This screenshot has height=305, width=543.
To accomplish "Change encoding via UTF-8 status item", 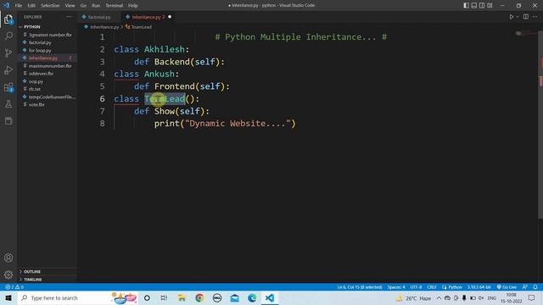I will (416, 287).
